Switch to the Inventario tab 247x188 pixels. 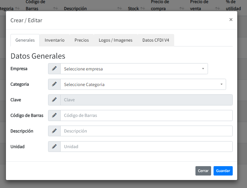55,40
